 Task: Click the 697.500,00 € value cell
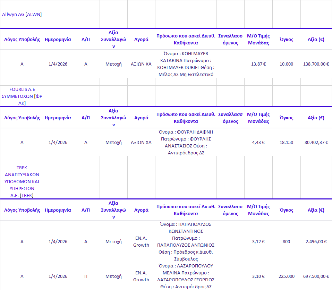click(x=316, y=276)
